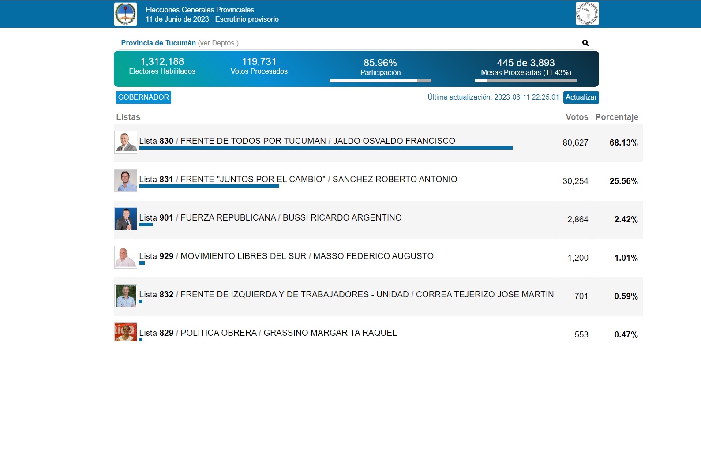Click Masso Federico Augusto candidate photo
Image resolution: width=701 pixels, height=476 pixels.
[x=126, y=257]
